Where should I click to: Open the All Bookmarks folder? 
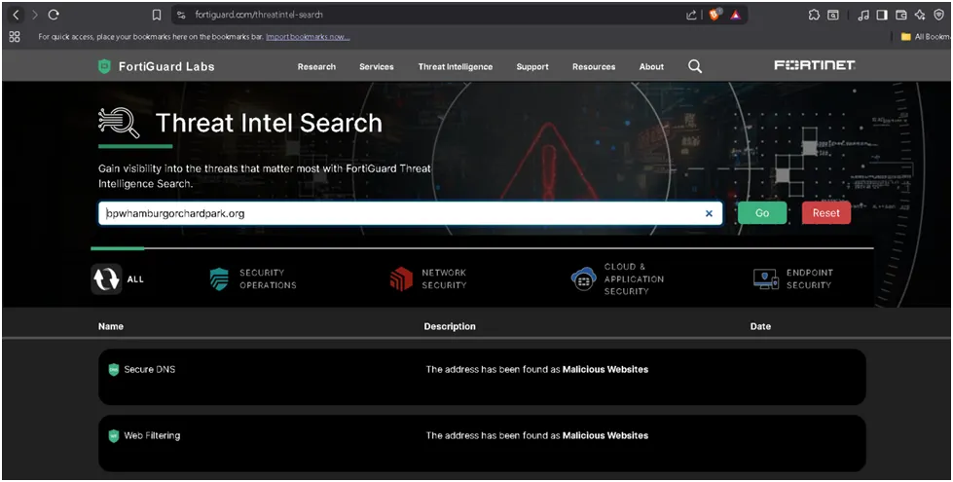tap(926, 36)
